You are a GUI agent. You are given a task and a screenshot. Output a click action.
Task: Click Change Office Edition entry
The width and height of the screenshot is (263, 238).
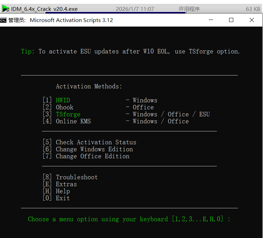point(93,156)
